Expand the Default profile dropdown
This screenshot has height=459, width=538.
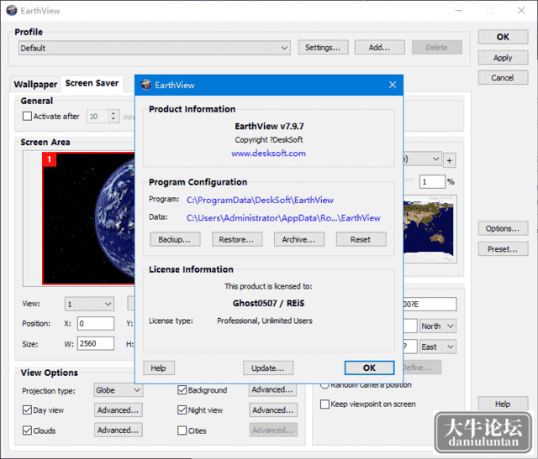[155, 48]
